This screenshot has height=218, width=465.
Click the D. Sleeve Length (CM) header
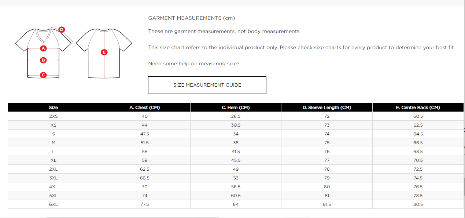pyautogui.click(x=327, y=108)
